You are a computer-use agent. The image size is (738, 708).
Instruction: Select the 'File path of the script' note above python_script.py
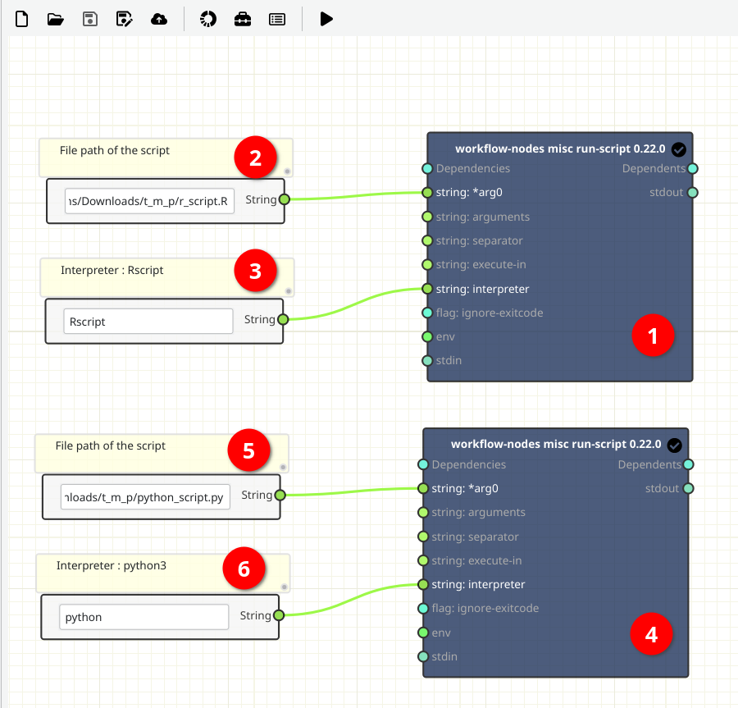point(162,454)
